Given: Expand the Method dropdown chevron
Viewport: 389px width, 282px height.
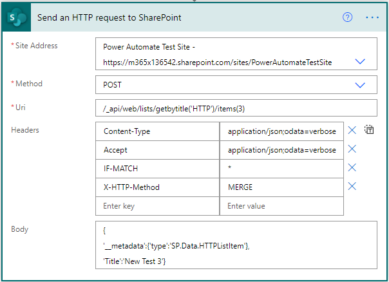Looking at the screenshot, I should 360,85.
